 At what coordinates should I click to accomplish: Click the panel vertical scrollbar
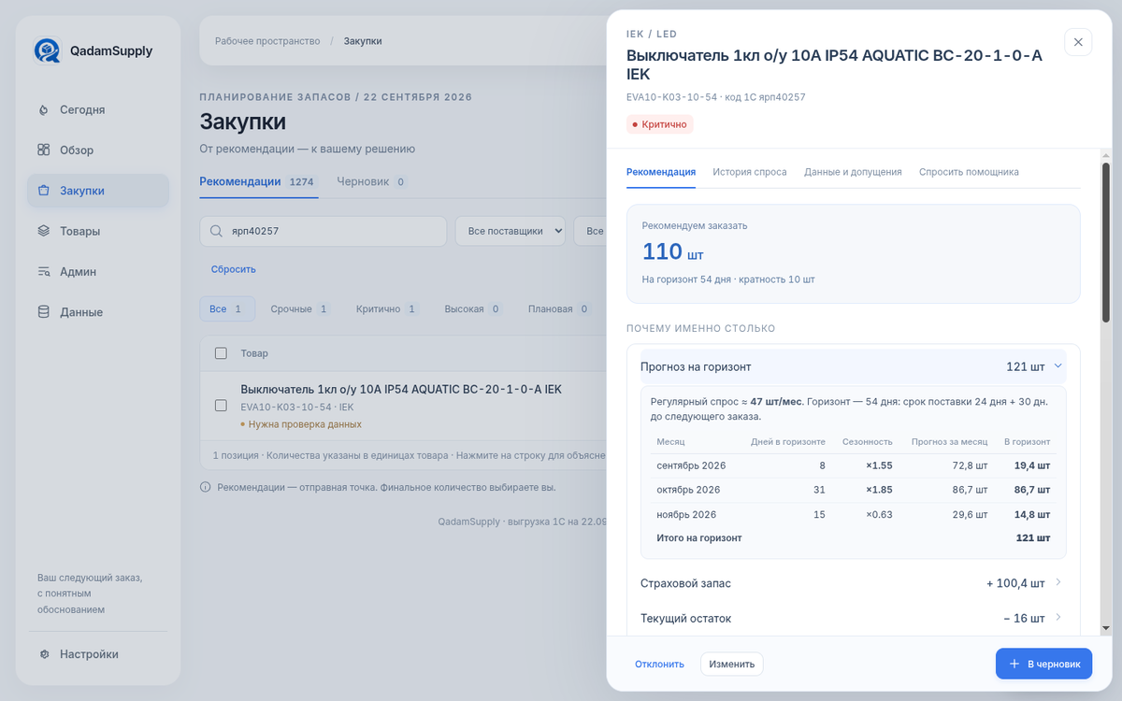(x=1106, y=243)
